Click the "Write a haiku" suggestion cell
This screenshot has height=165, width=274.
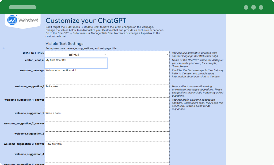click(76, 116)
